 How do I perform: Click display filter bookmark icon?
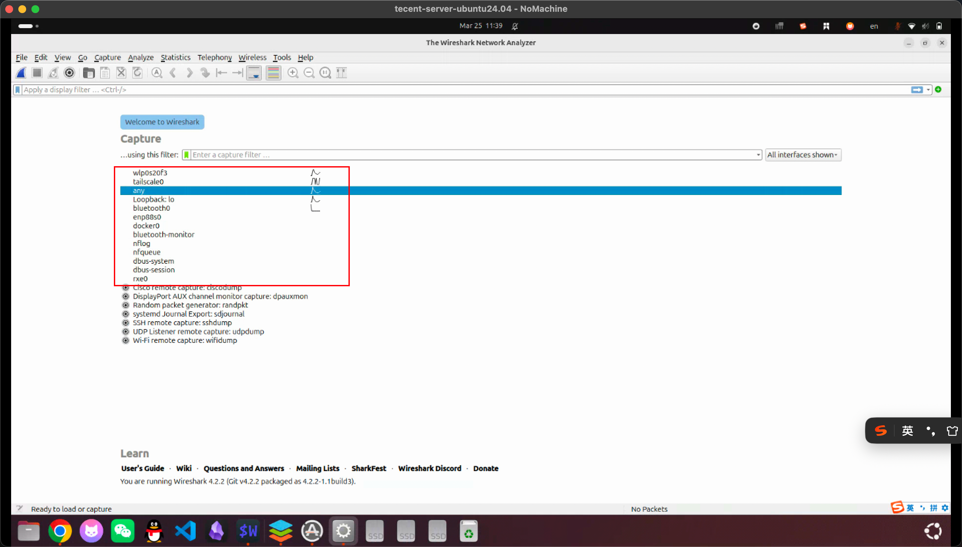click(x=18, y=90)
